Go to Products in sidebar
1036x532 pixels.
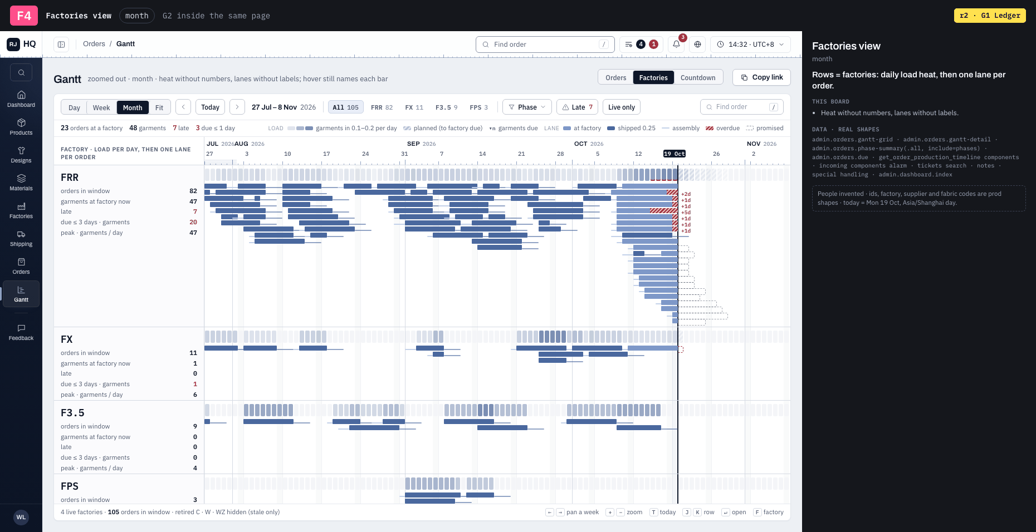click(x=21, y=127)
